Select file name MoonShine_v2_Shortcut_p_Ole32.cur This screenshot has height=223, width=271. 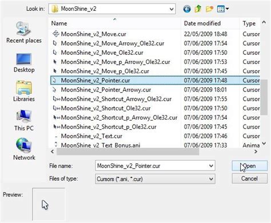pyautogui.click(x=109, y=127)
